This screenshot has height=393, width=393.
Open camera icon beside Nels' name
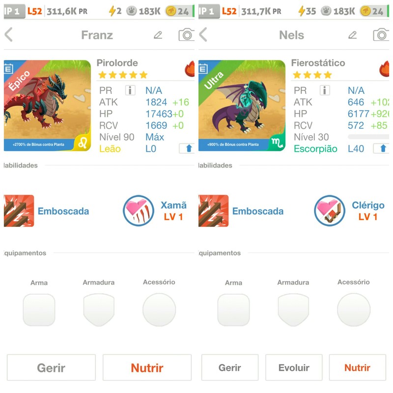[381, 34]
